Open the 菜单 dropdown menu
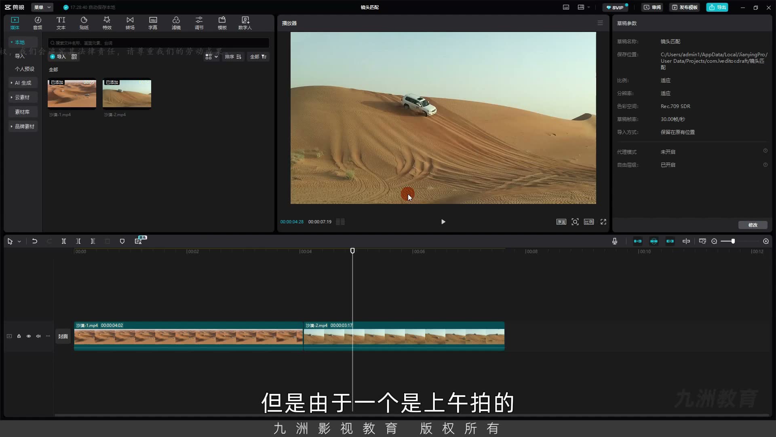Viewport: 776px width, 437px height. (x=42, y=7)
